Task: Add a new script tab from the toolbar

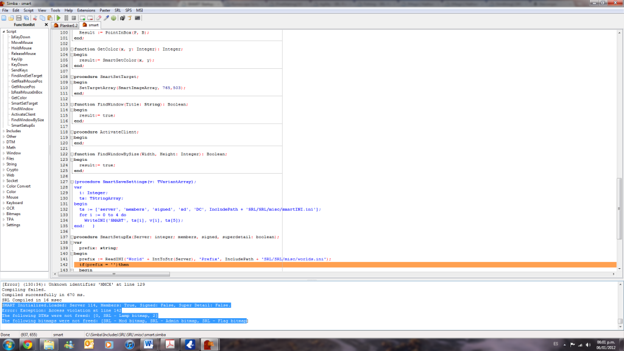Action: click(x=82, y=18)
